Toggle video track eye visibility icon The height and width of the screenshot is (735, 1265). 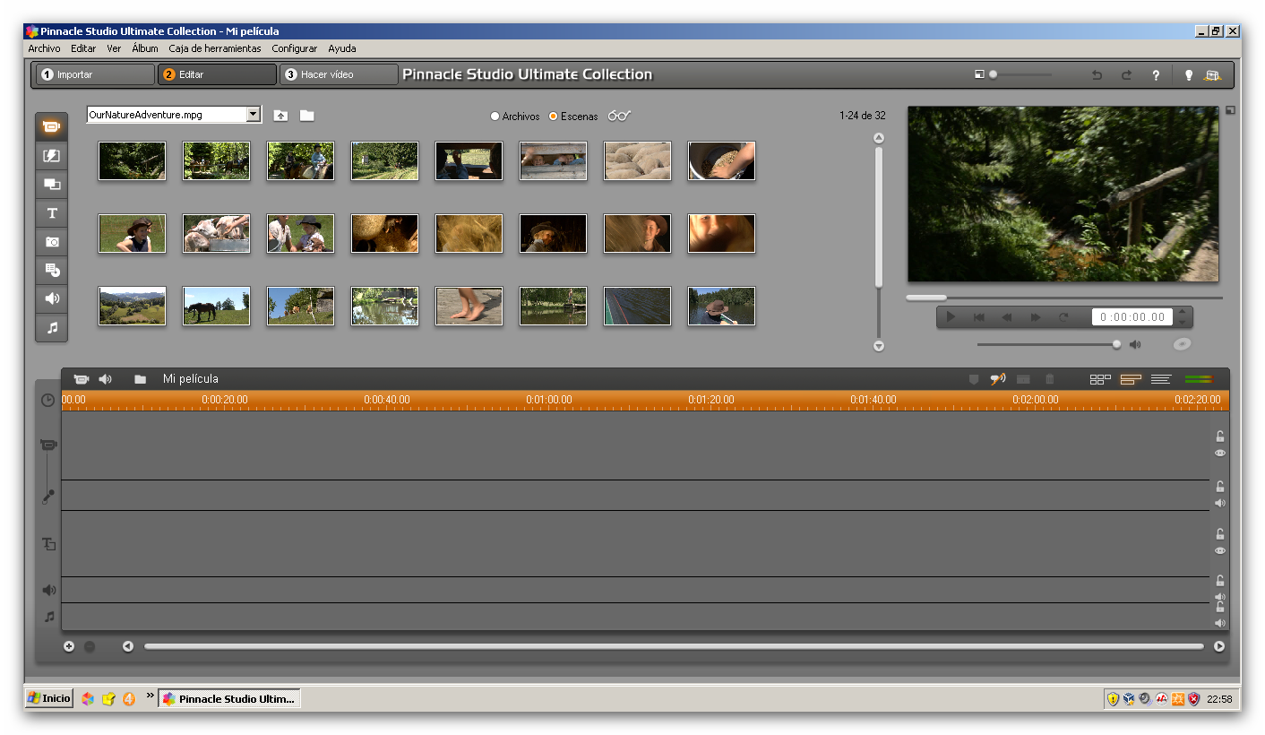pos(1219,454)
